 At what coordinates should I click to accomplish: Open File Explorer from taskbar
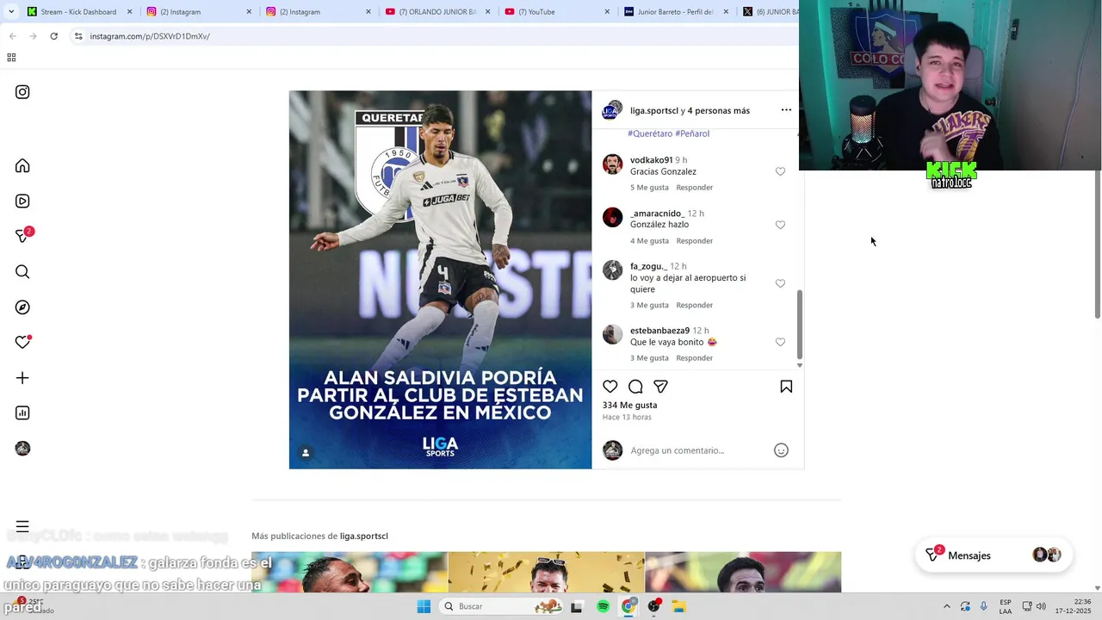pos(678,606)
